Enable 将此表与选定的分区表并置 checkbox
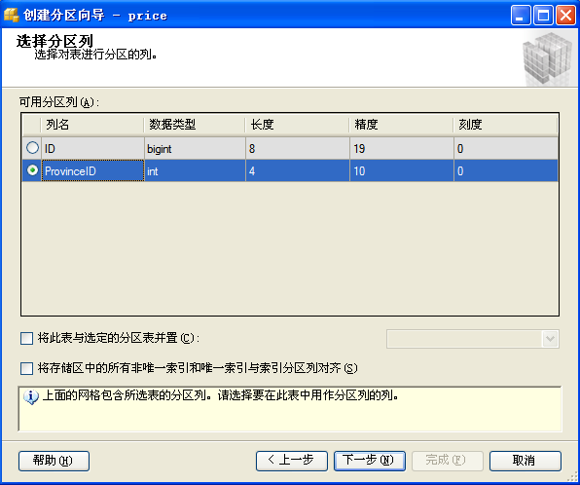Screen dimensions: 580x485 tap(26, 338)
